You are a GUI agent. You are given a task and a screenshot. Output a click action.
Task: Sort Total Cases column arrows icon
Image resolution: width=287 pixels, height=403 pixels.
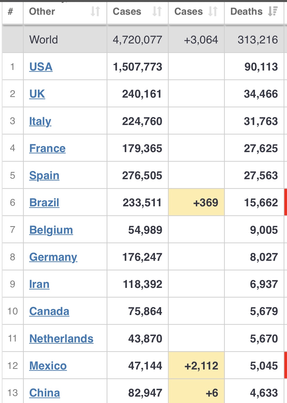(157, 11)
